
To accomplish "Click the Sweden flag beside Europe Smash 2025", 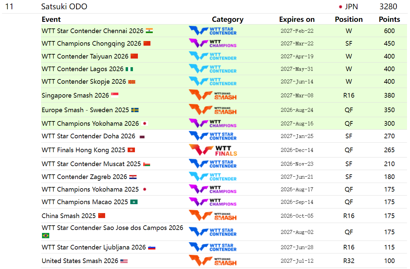I will [135, 110].
